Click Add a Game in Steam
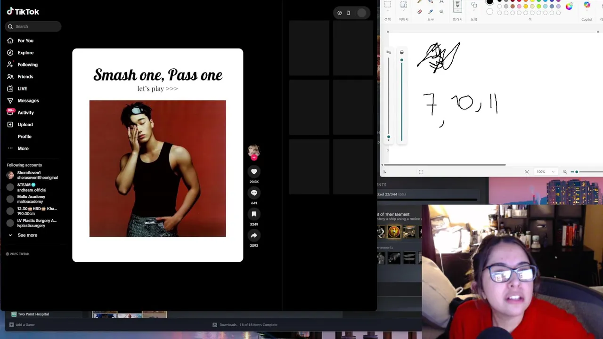The image size is (603, 339). coord(22,324)
